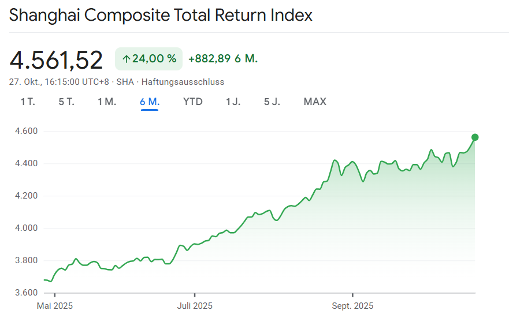Screen dimensions: 509x314
Task: Click the Shanghai Composite Total Return Index title
Action: pyautogui.click(x=161, y=15)
